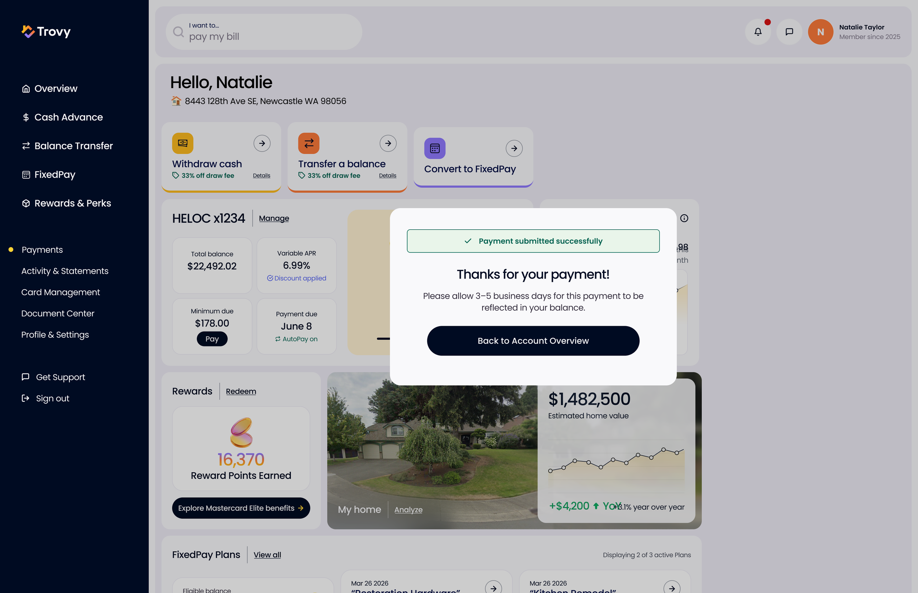
Task: Open Card Management
Action: tap(61, 292)
